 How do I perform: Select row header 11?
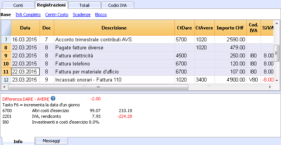[6, 72]
